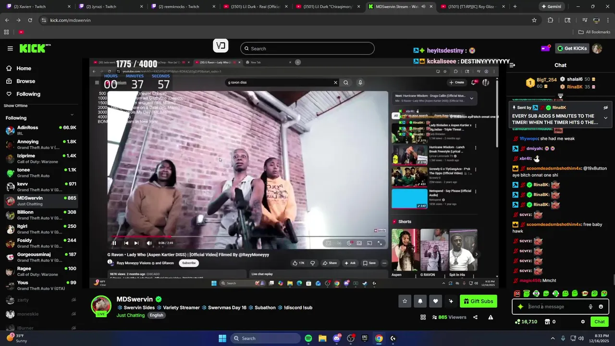Screen dimensions: 615x346
Task: Open the shop icon beside zero count
Action: (x=547, y=322)
